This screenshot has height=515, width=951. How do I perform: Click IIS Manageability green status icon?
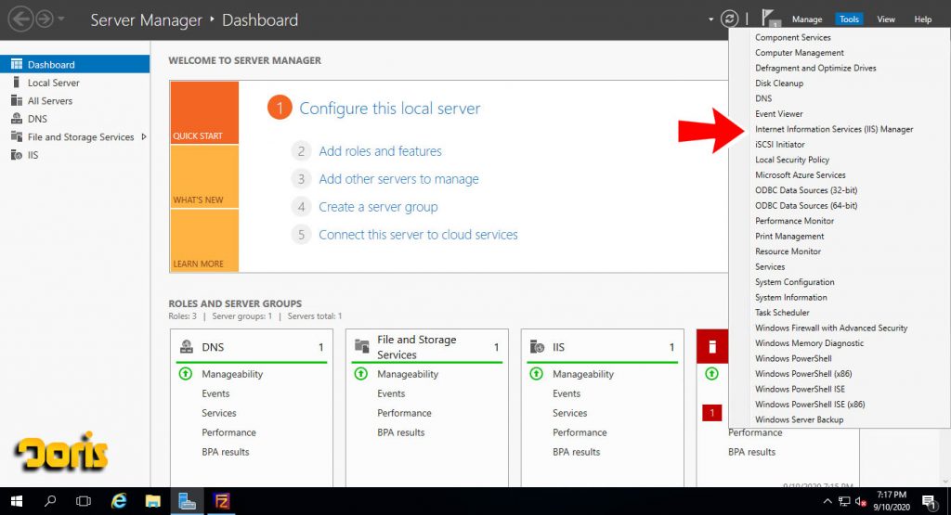pos(536,374)
